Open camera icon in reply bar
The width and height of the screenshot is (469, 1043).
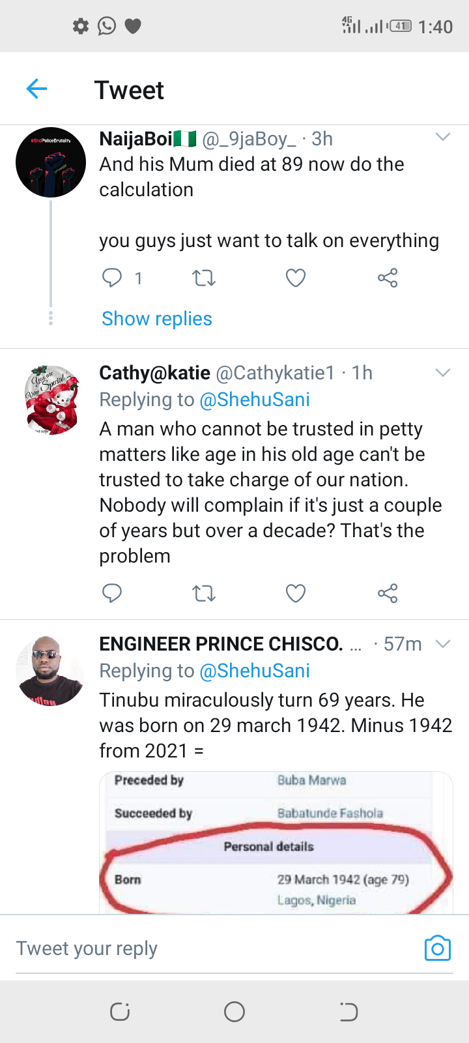point(437,948)
